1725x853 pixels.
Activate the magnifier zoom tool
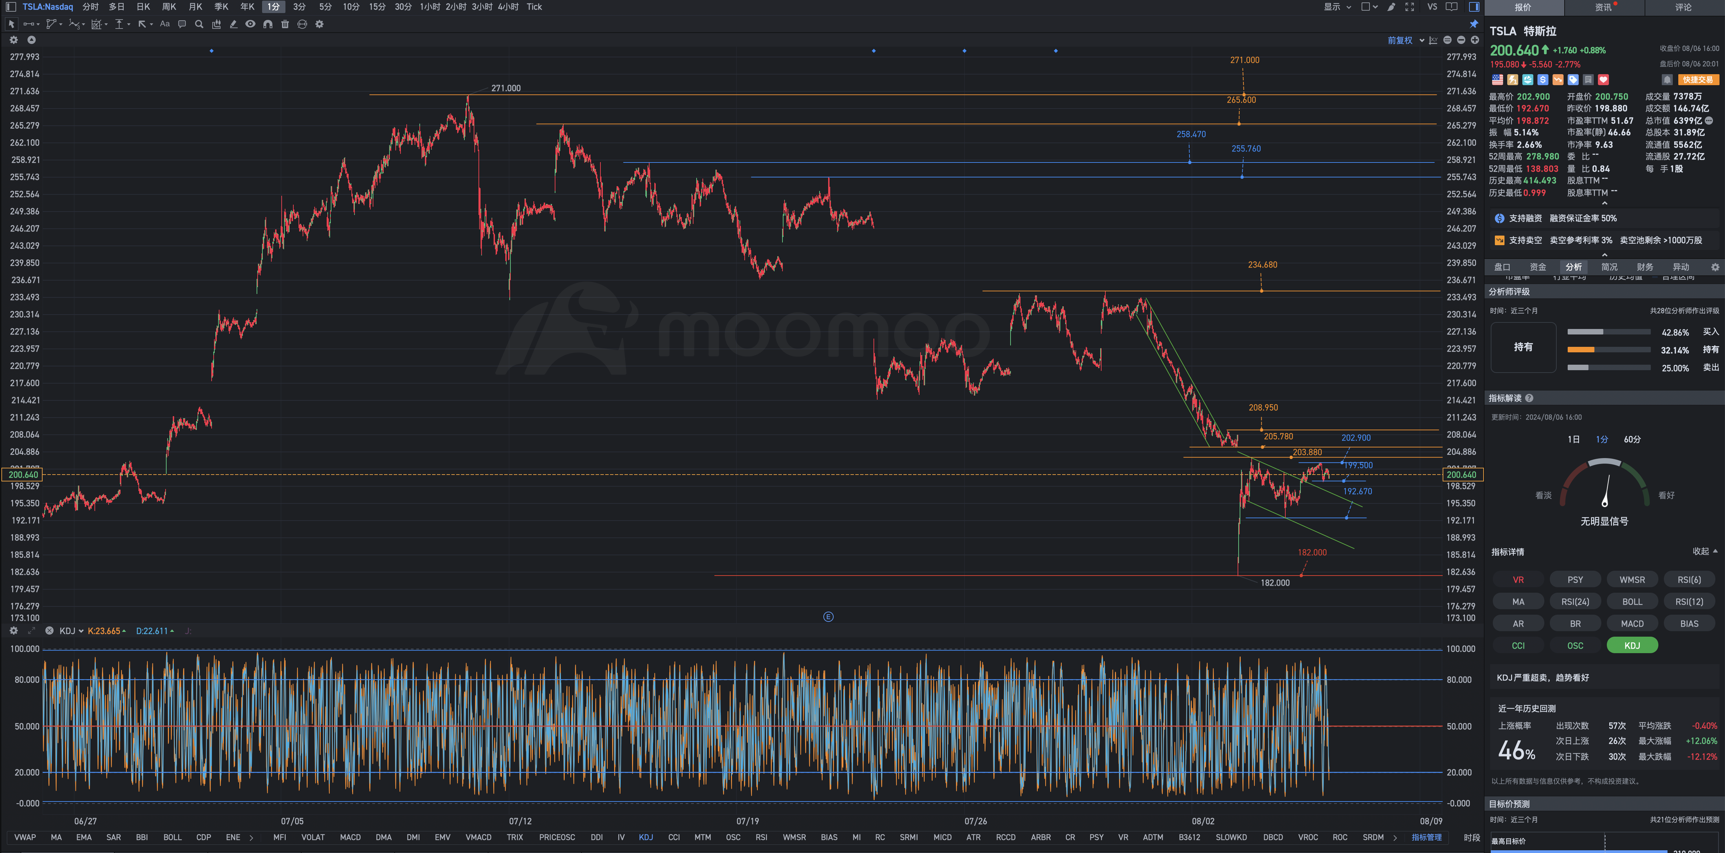coord(199,24)
